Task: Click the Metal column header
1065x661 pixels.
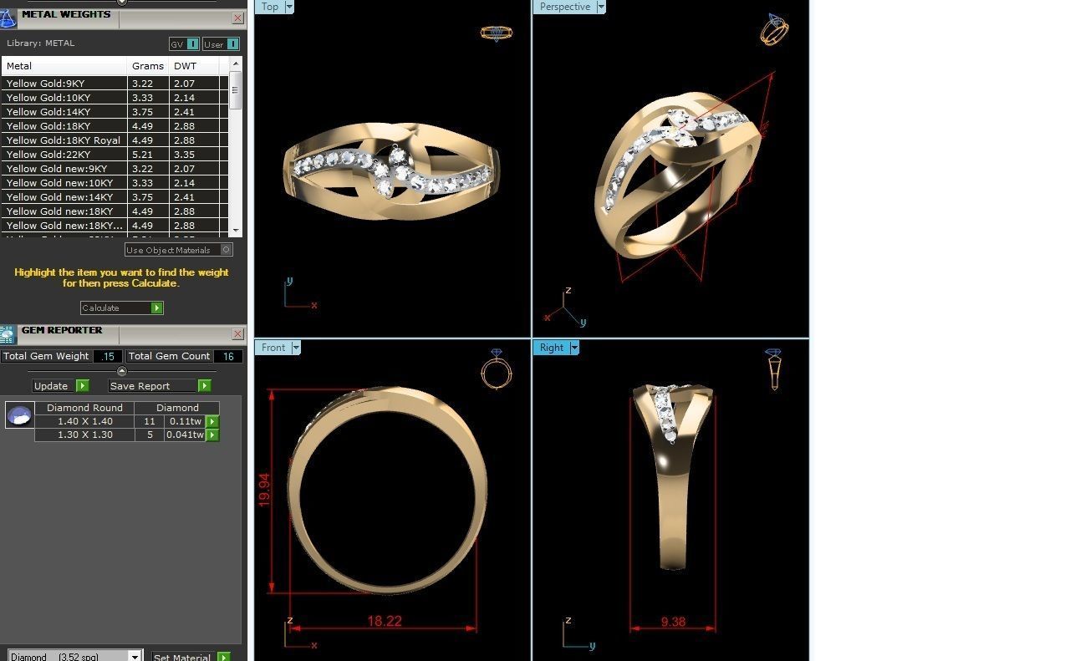Action: [x=64, y=66]
